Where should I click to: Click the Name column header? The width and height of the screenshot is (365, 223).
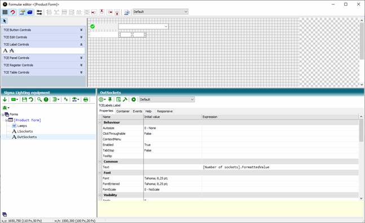pyautogui.click(x=122, y=117)
